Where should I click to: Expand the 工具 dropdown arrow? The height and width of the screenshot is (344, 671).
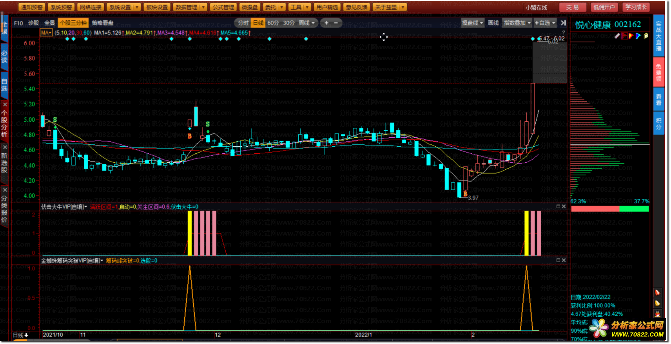pyautogui.click(x=307, y=7)
